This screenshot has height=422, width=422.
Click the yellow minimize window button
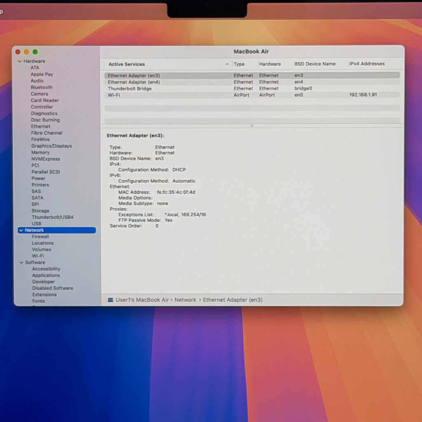click(27, 52)
